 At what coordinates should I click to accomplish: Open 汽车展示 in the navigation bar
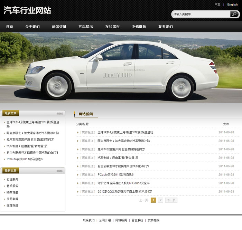click(x=86, y=27)
